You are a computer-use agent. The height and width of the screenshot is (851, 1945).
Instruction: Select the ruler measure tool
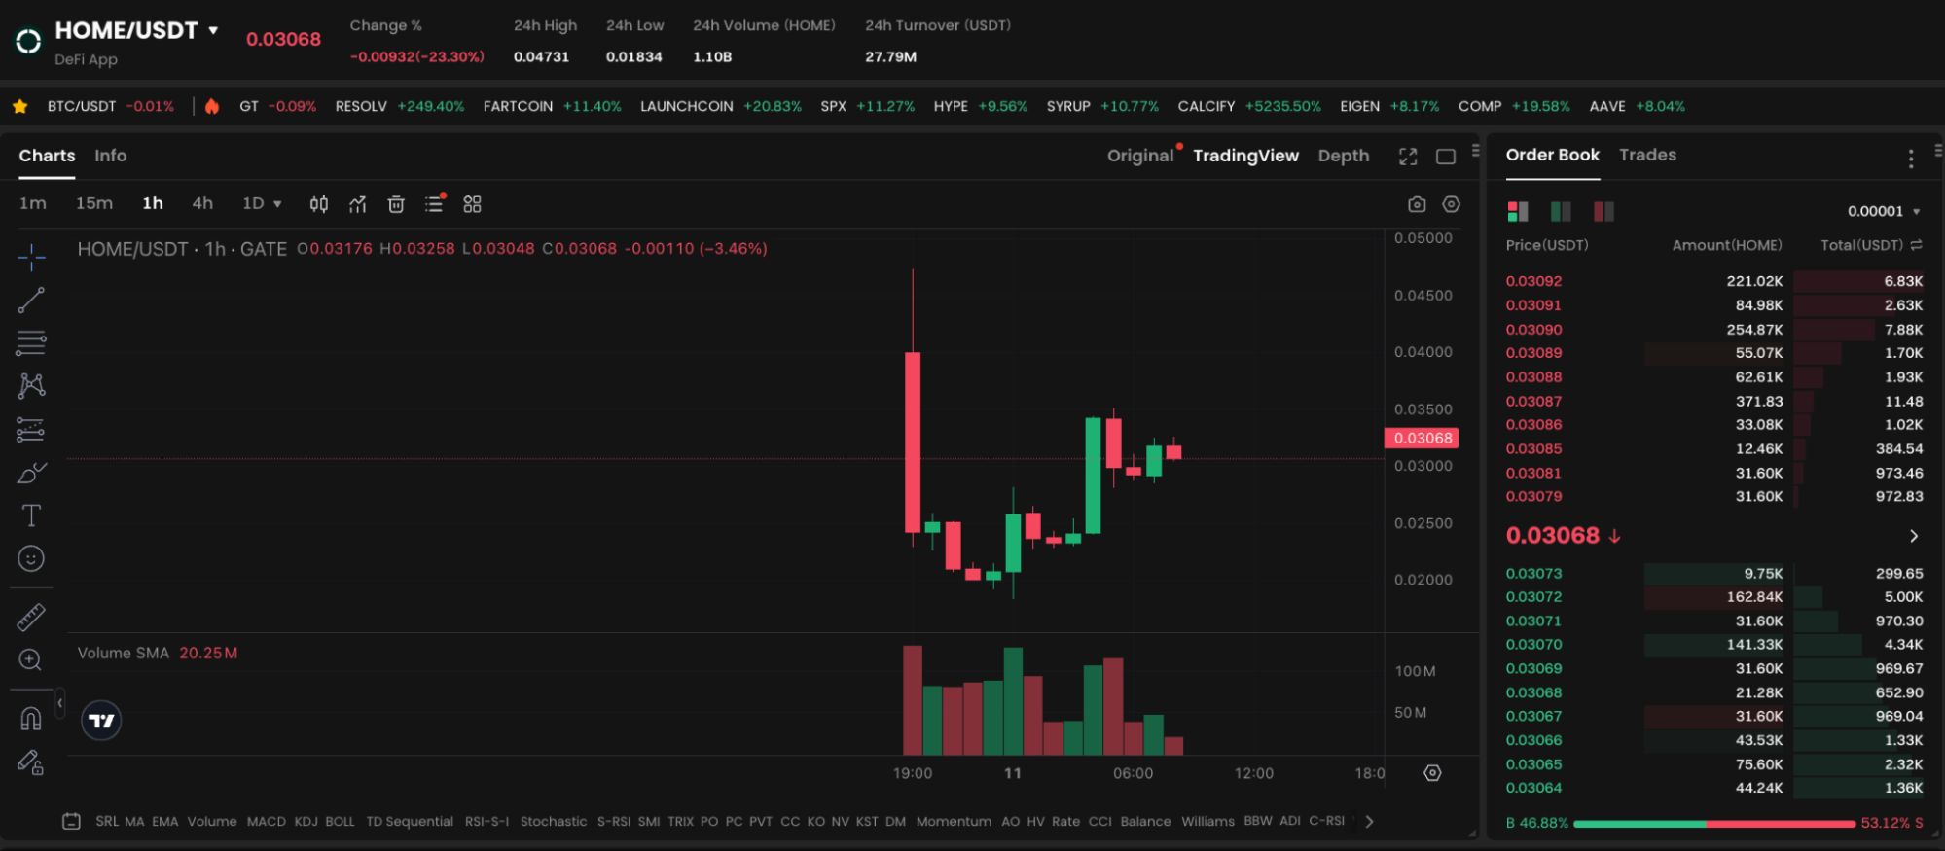(x=31, y=617)
